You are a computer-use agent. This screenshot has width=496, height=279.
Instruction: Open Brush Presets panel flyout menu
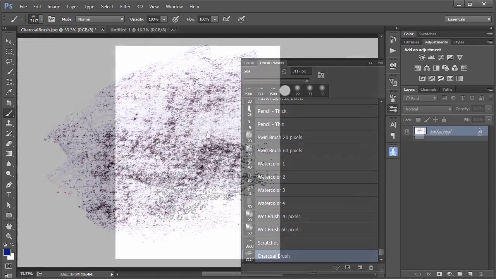point(381,63)
